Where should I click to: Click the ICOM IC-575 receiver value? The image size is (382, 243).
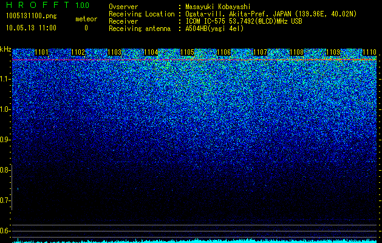(x=244, y=21)
